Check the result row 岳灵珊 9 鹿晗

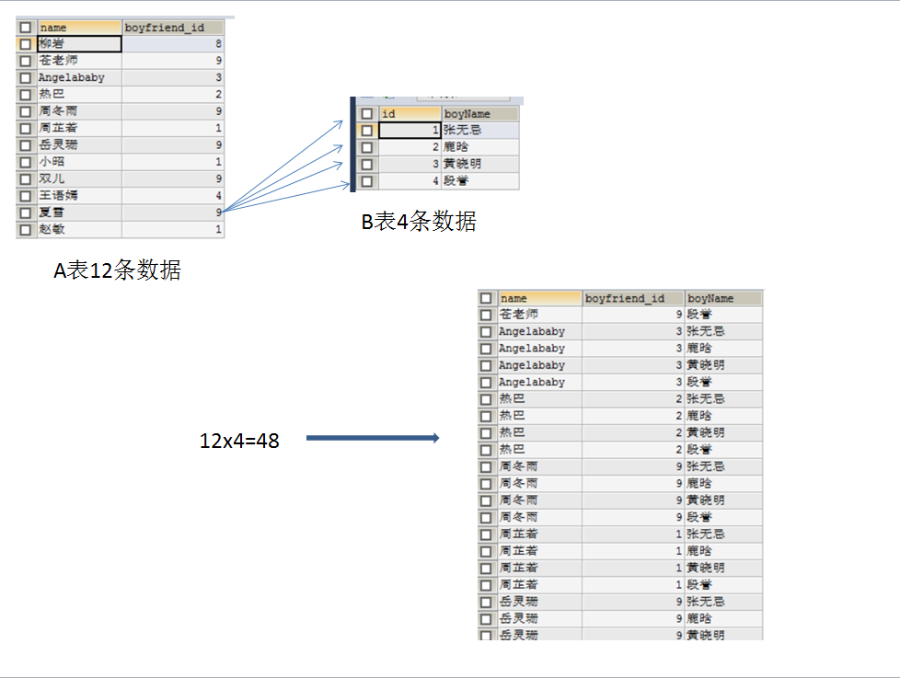(x=486, y=619)
